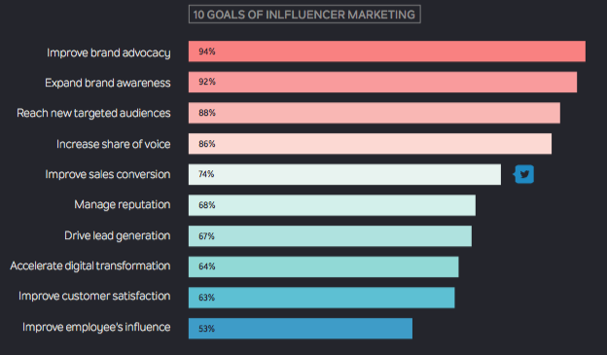Click the Reach new targeted audiences label

[93, 113]
